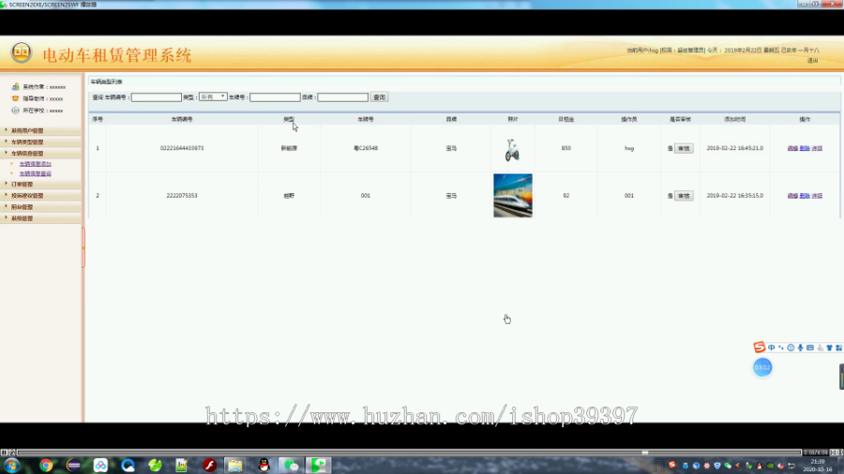Click 审核 button in first row
Screen dimensions: 844x474
[x=684, y=148]
